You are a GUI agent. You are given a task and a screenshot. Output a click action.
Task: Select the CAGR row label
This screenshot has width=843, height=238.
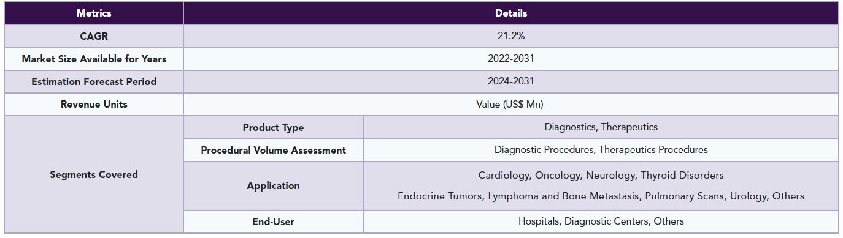94,36
